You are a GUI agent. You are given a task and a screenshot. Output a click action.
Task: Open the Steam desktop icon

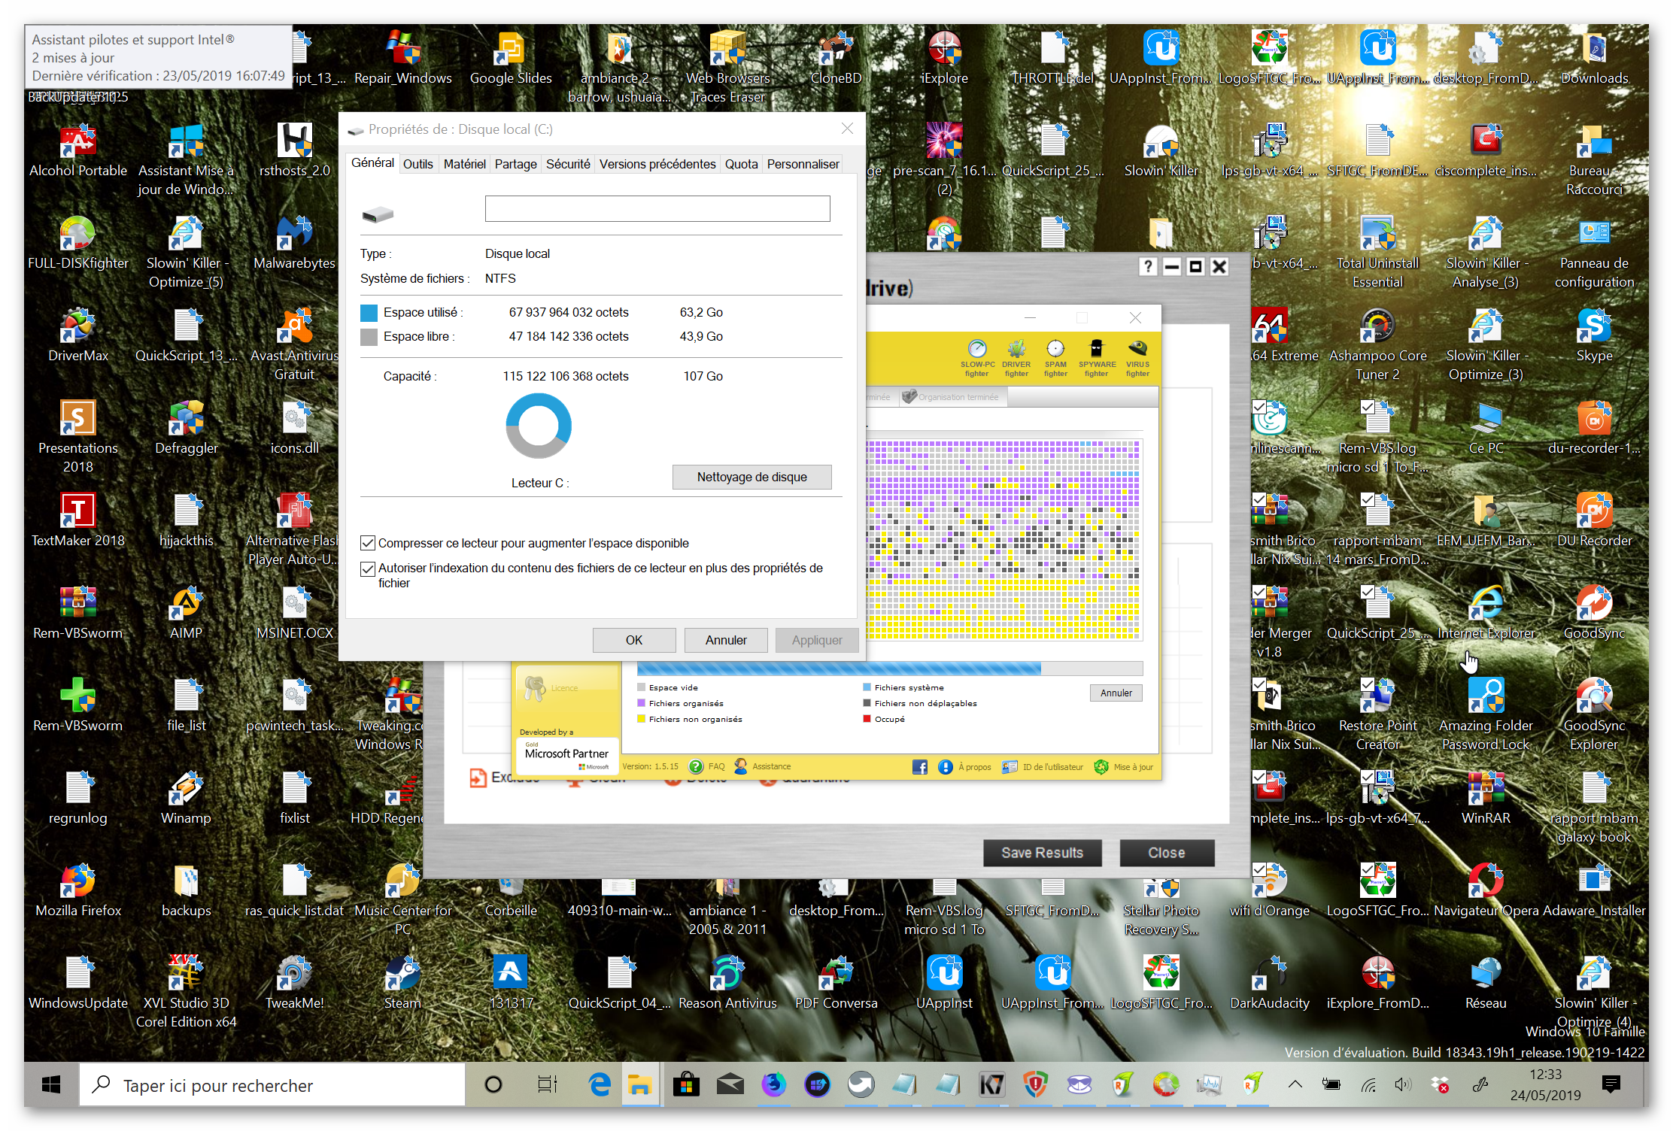402,984
